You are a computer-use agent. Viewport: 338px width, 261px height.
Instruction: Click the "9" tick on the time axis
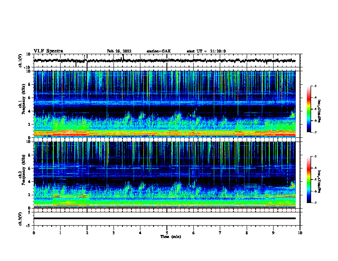pyautogui.click(x=273, y=233)
